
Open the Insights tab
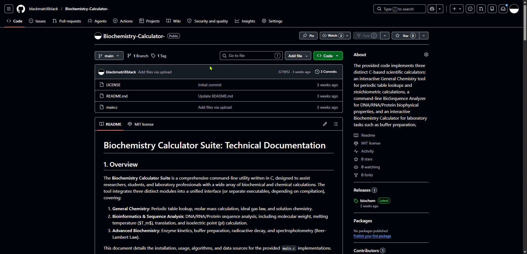point(245,21)
